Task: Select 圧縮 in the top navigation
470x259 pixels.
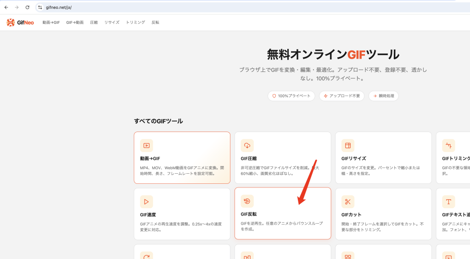Action: [x=94, y=22]
